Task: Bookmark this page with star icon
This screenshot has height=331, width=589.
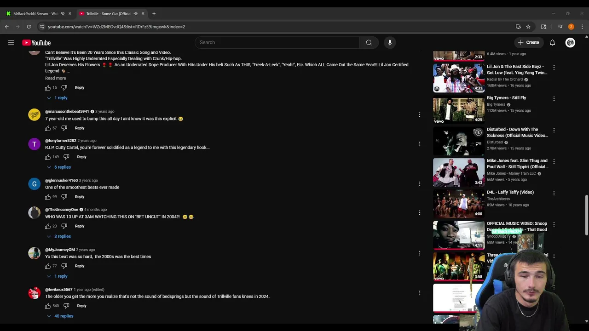Action: (x=528, y=27)
